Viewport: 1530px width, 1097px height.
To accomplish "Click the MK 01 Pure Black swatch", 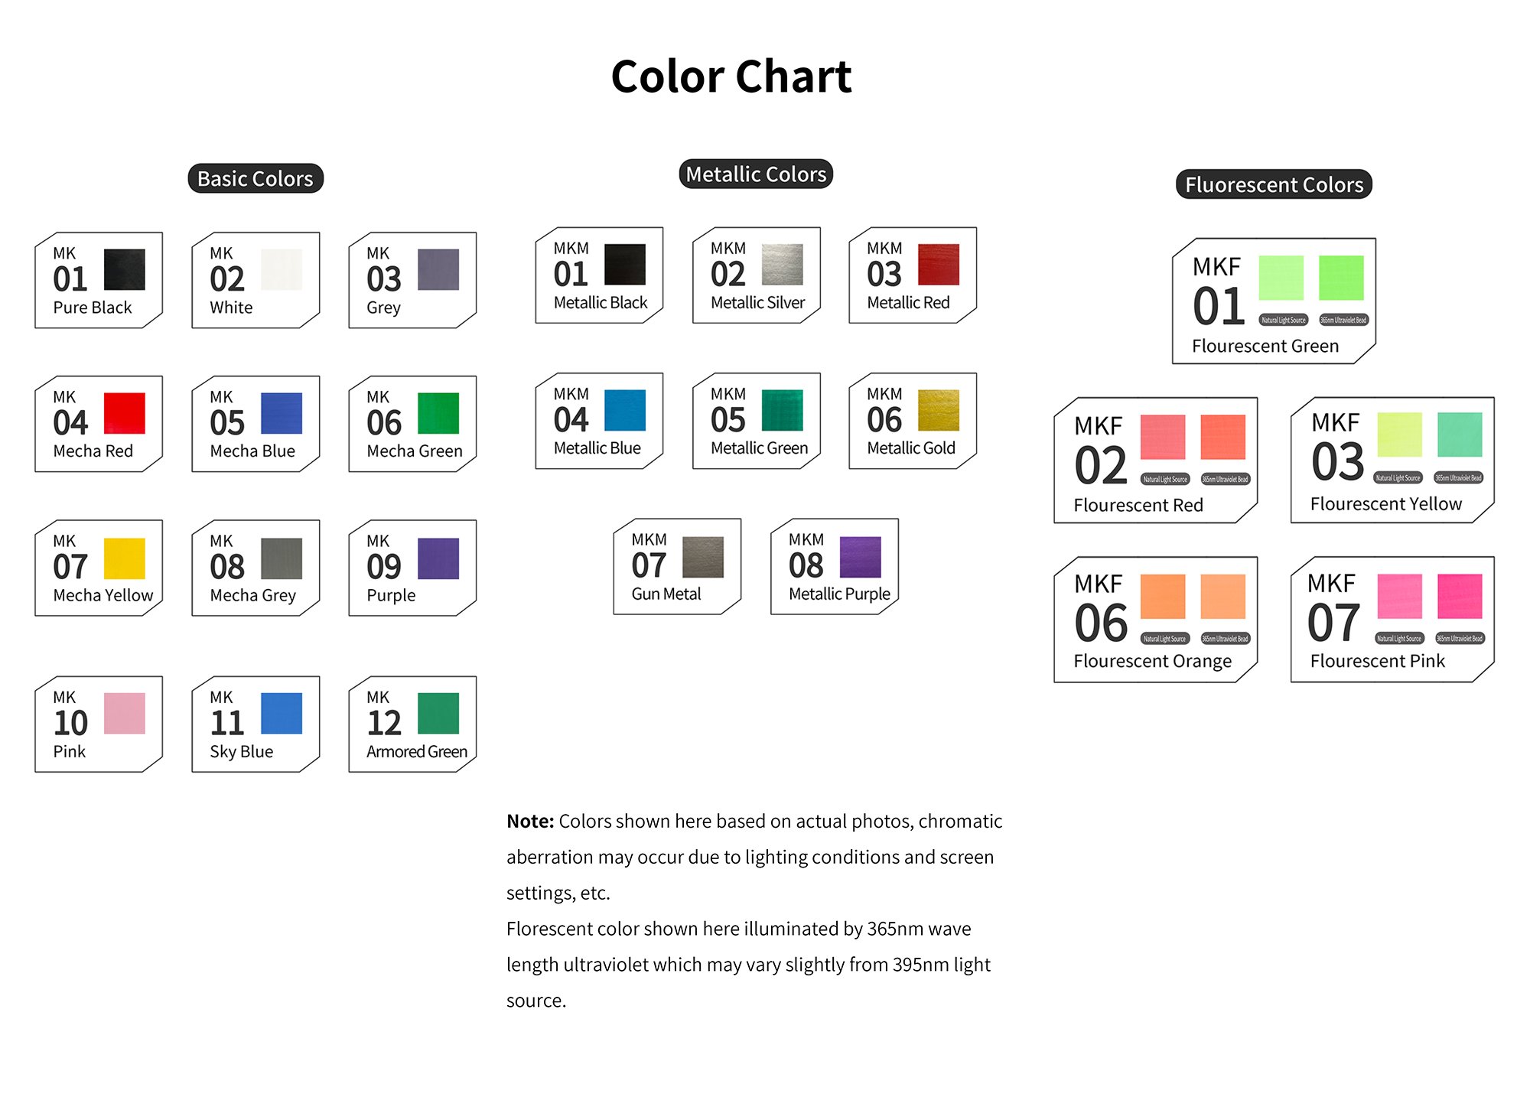I will 124,269.
